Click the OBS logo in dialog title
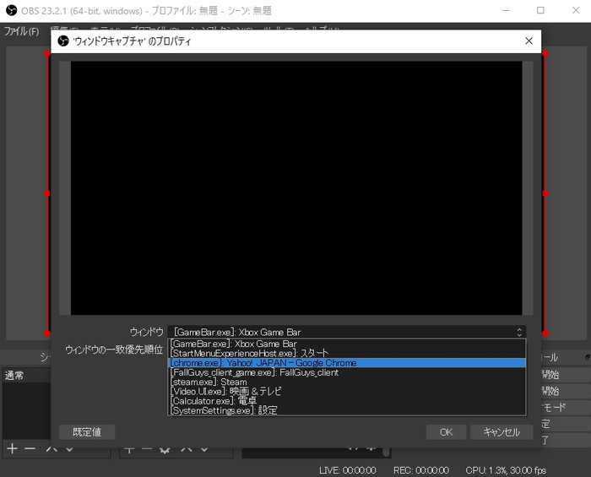Viewport: 591px width, 477px height. pos(63,41)
